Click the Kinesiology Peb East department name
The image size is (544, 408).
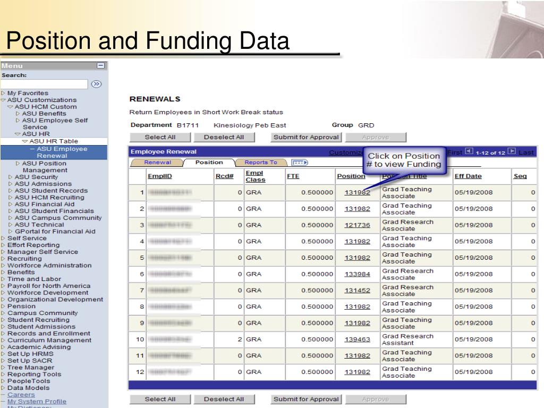pos(250,125)
